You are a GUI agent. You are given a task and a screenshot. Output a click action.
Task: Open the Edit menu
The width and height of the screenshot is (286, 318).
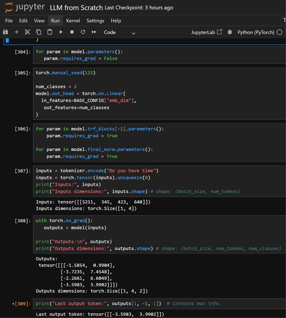click(23, 21)
